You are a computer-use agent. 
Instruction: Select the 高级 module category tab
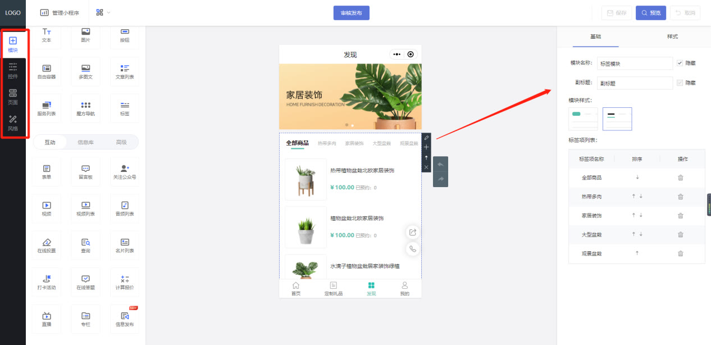coord(121,142)
